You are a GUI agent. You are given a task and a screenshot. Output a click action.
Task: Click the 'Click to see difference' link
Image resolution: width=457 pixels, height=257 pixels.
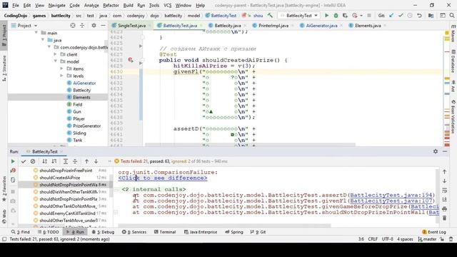pyautogui.click(x=163, y=178)
